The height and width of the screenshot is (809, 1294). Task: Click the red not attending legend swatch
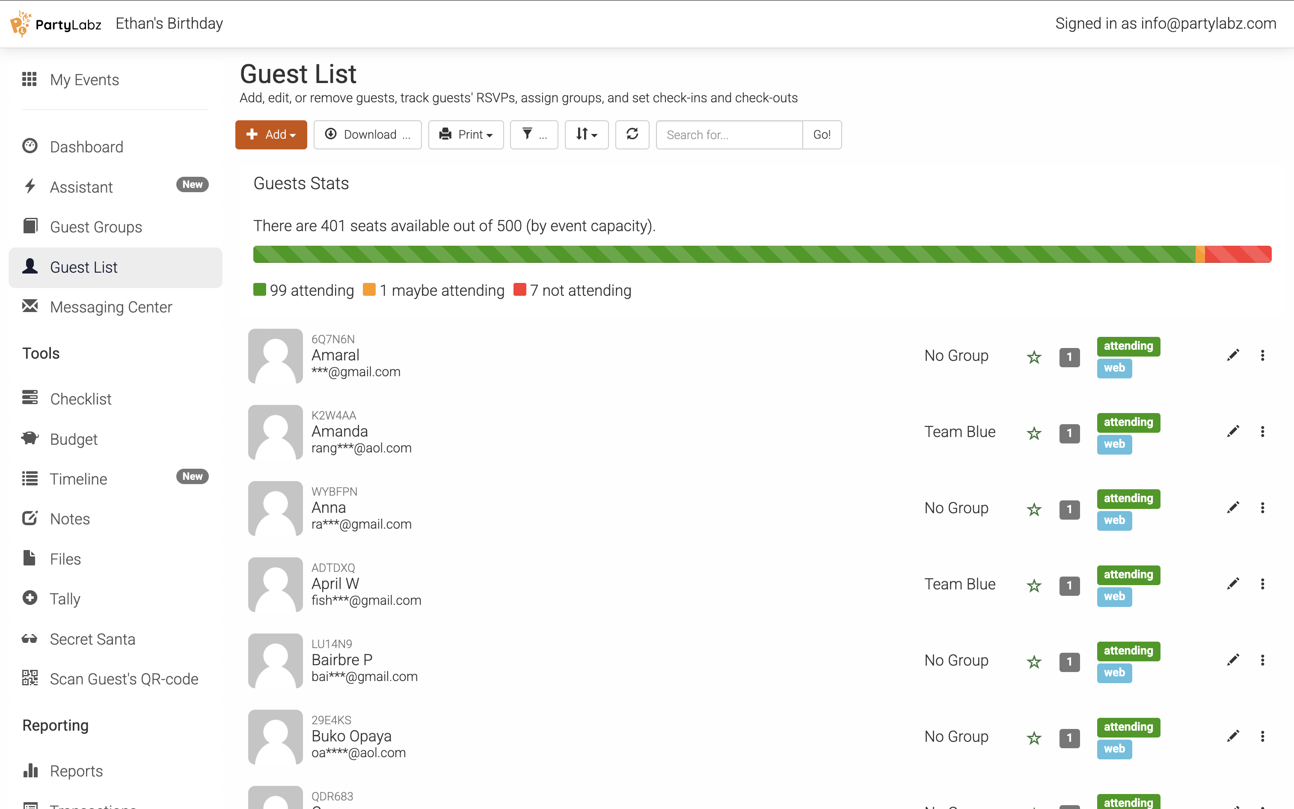click(x=519, y=289)
